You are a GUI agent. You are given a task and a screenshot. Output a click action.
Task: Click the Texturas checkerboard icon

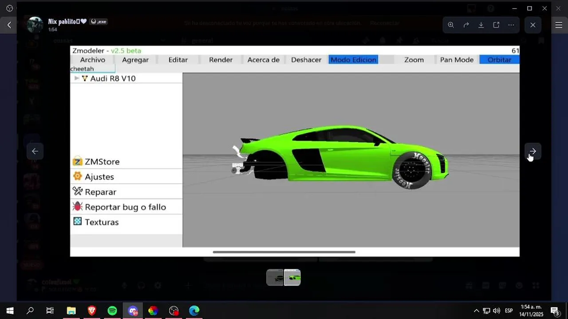[x=78, y=221]
